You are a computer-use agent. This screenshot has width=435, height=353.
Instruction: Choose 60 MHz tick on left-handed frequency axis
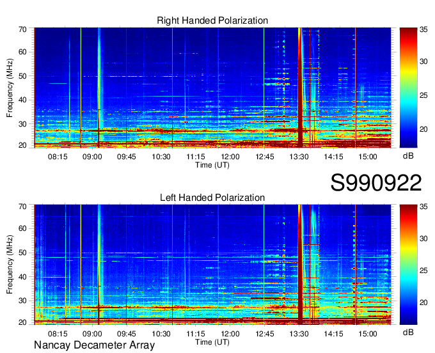pyautogui.click(x=22, y=229)
